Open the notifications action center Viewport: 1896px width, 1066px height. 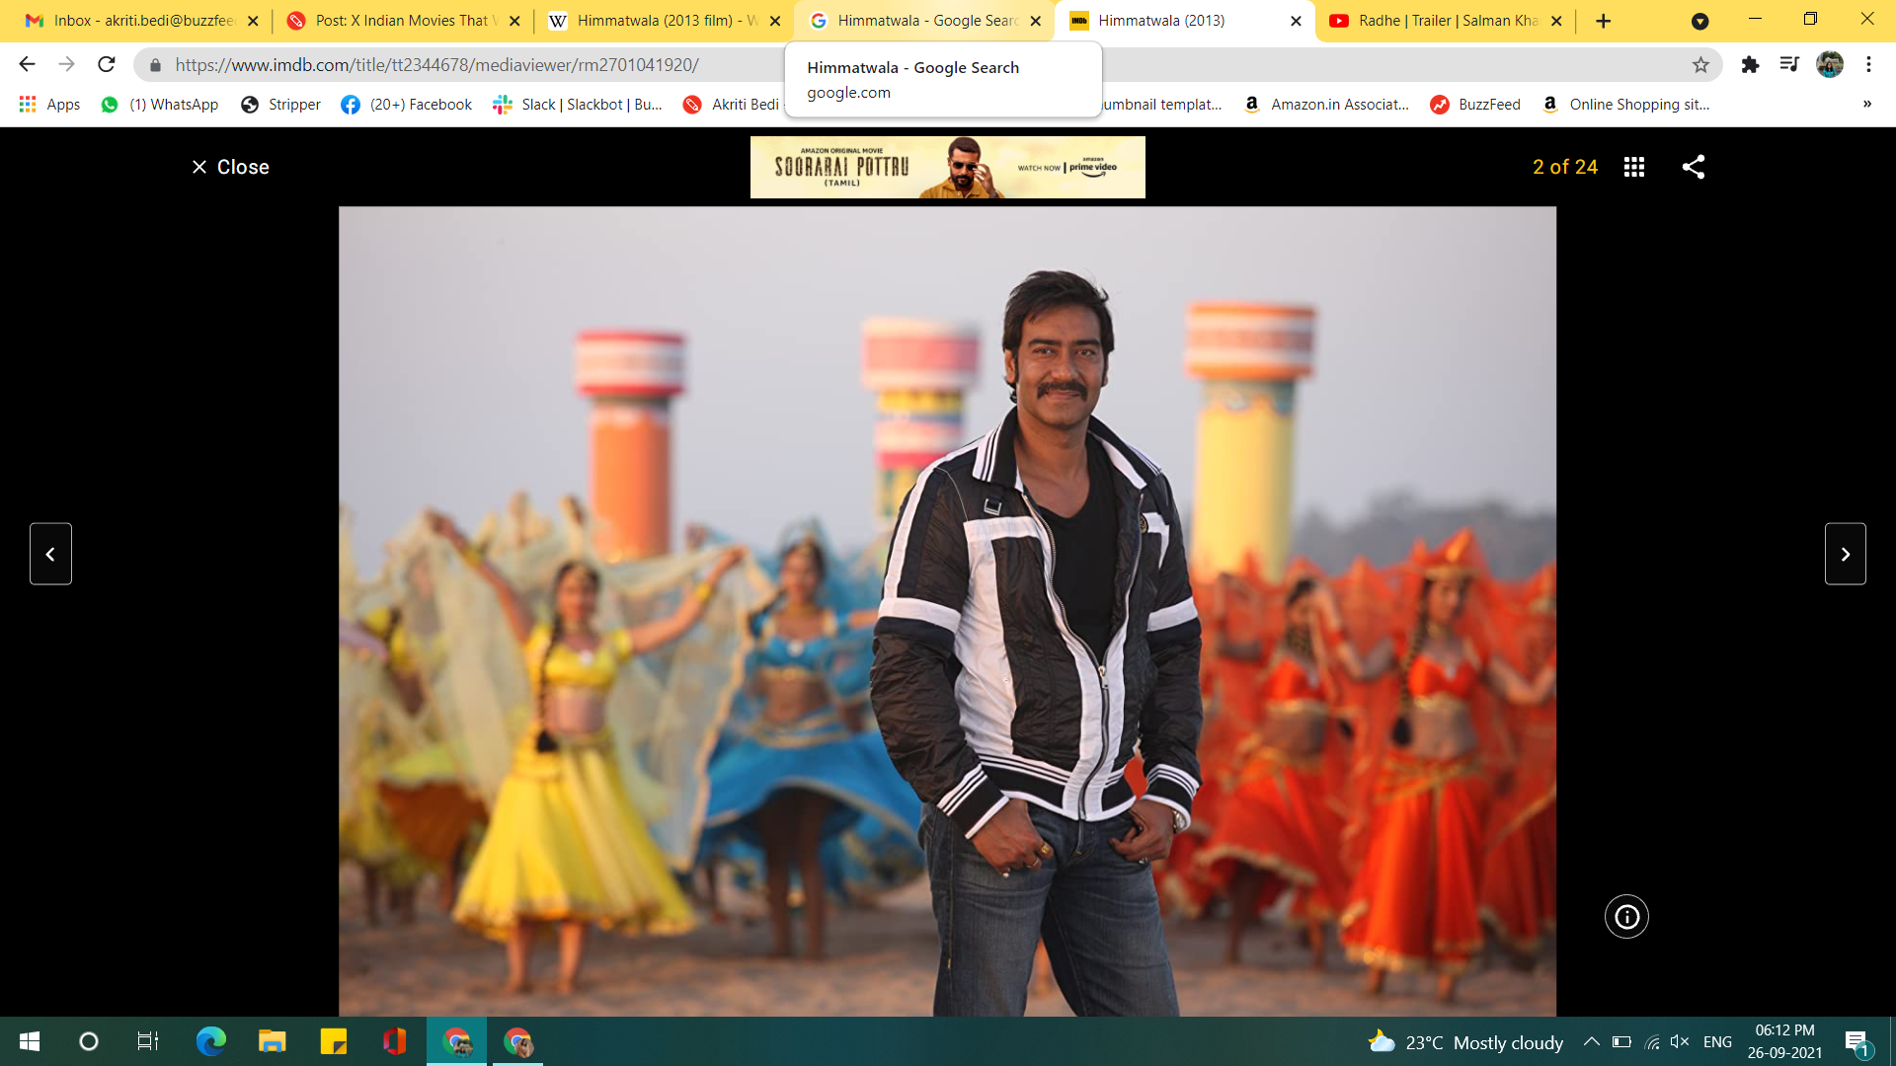[1857, 1042]
